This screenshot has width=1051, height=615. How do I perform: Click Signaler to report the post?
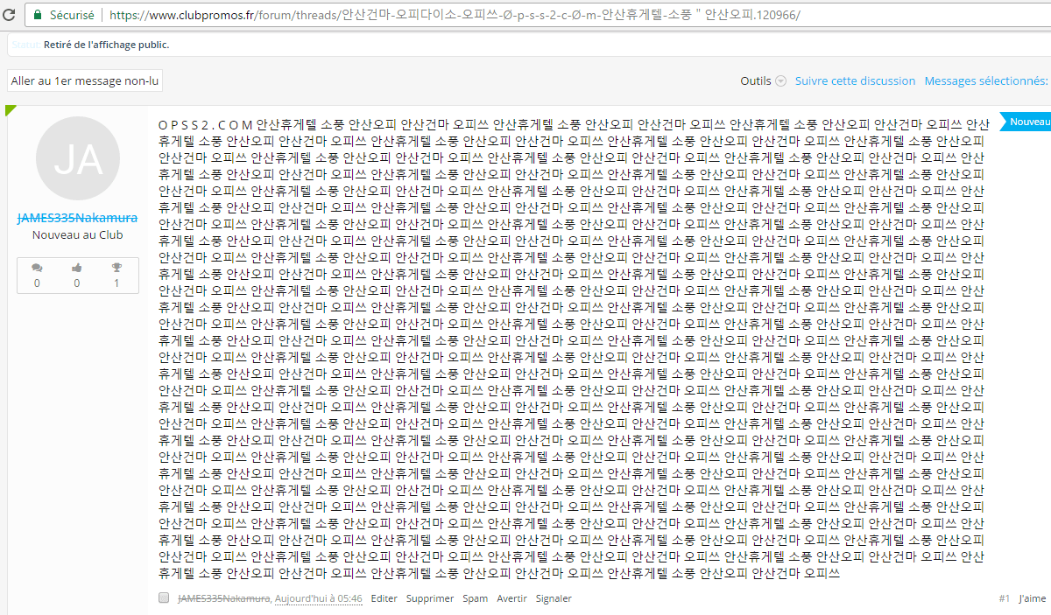pos(554,598)
